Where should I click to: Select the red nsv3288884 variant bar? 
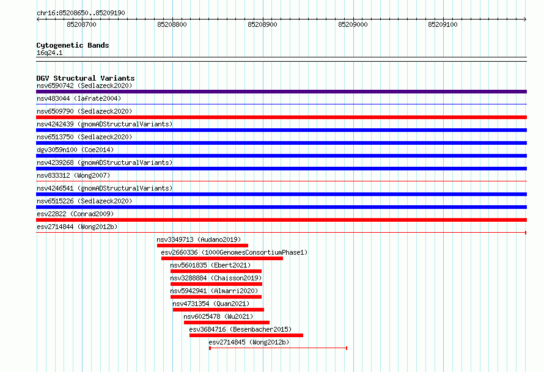click(216, 284)
